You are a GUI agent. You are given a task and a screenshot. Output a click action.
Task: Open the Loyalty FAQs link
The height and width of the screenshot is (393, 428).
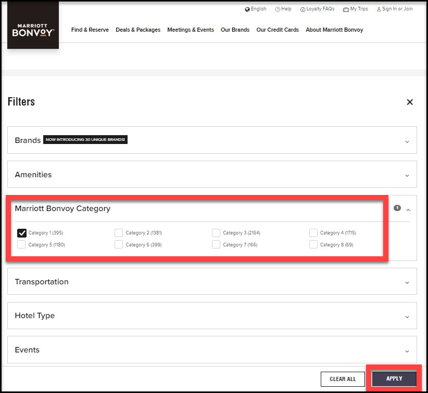point(320,9)
